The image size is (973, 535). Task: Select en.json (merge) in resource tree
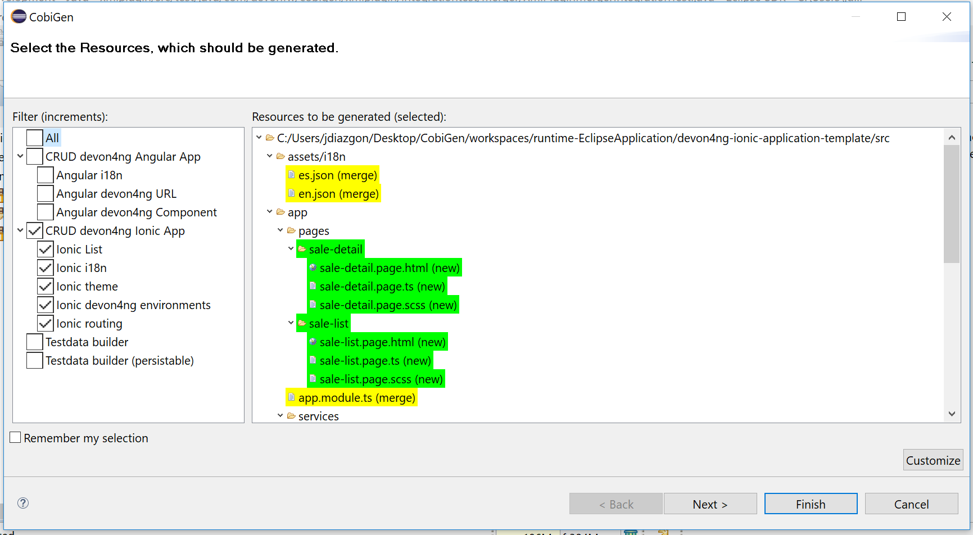click(338, 194)
